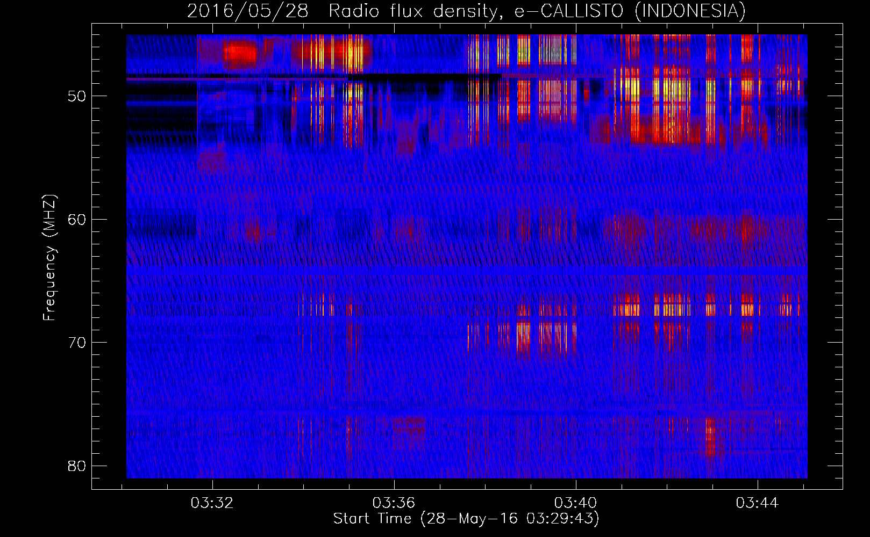Click the 03:36 time tick label
870x537 pixels.
(x=394, y=503)
